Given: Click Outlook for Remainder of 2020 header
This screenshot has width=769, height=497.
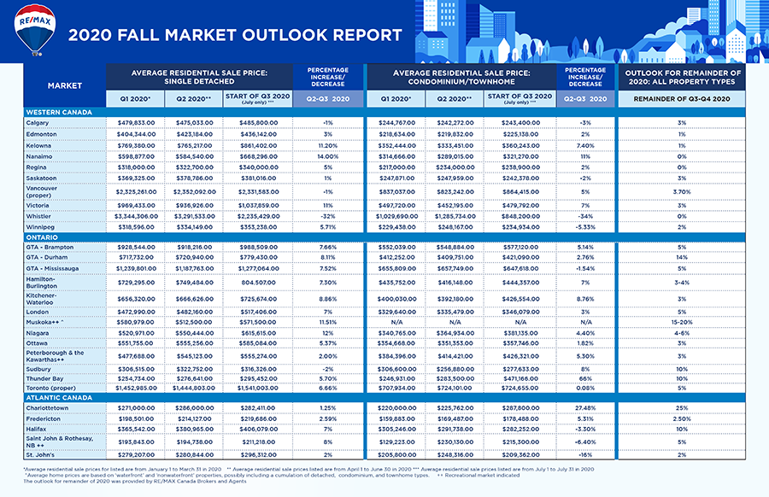Looking at the screenshot, I should coord(682,77).
